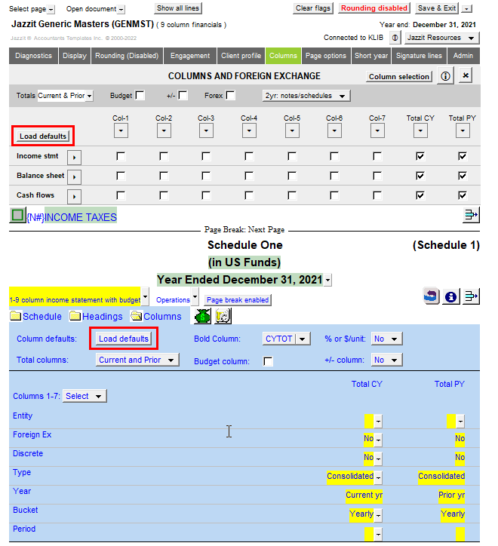Expand the Balance sheet row arrow
The height and width of the screenshot is (546, 498).
[x=74, y=177]
